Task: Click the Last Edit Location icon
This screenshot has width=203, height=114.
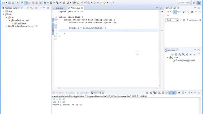Action: [x=101, y=3]
